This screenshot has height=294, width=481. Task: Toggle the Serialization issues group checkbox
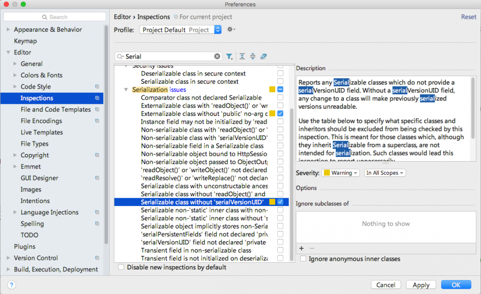[280, 89]
